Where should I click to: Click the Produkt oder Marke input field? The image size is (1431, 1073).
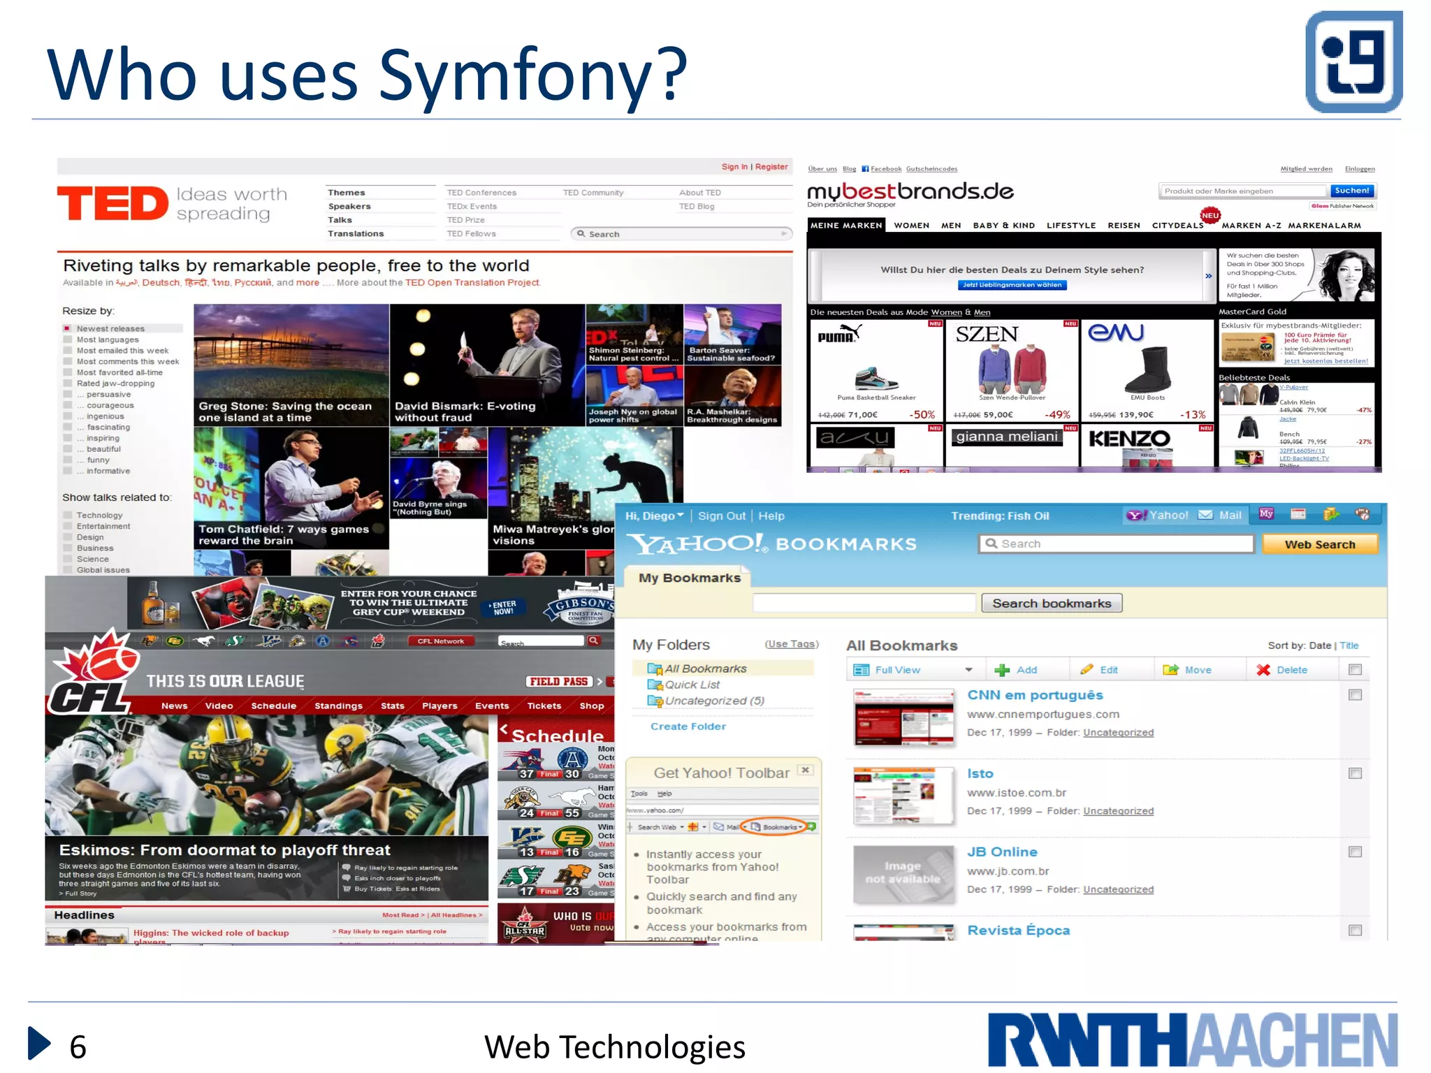[1242, 191]
